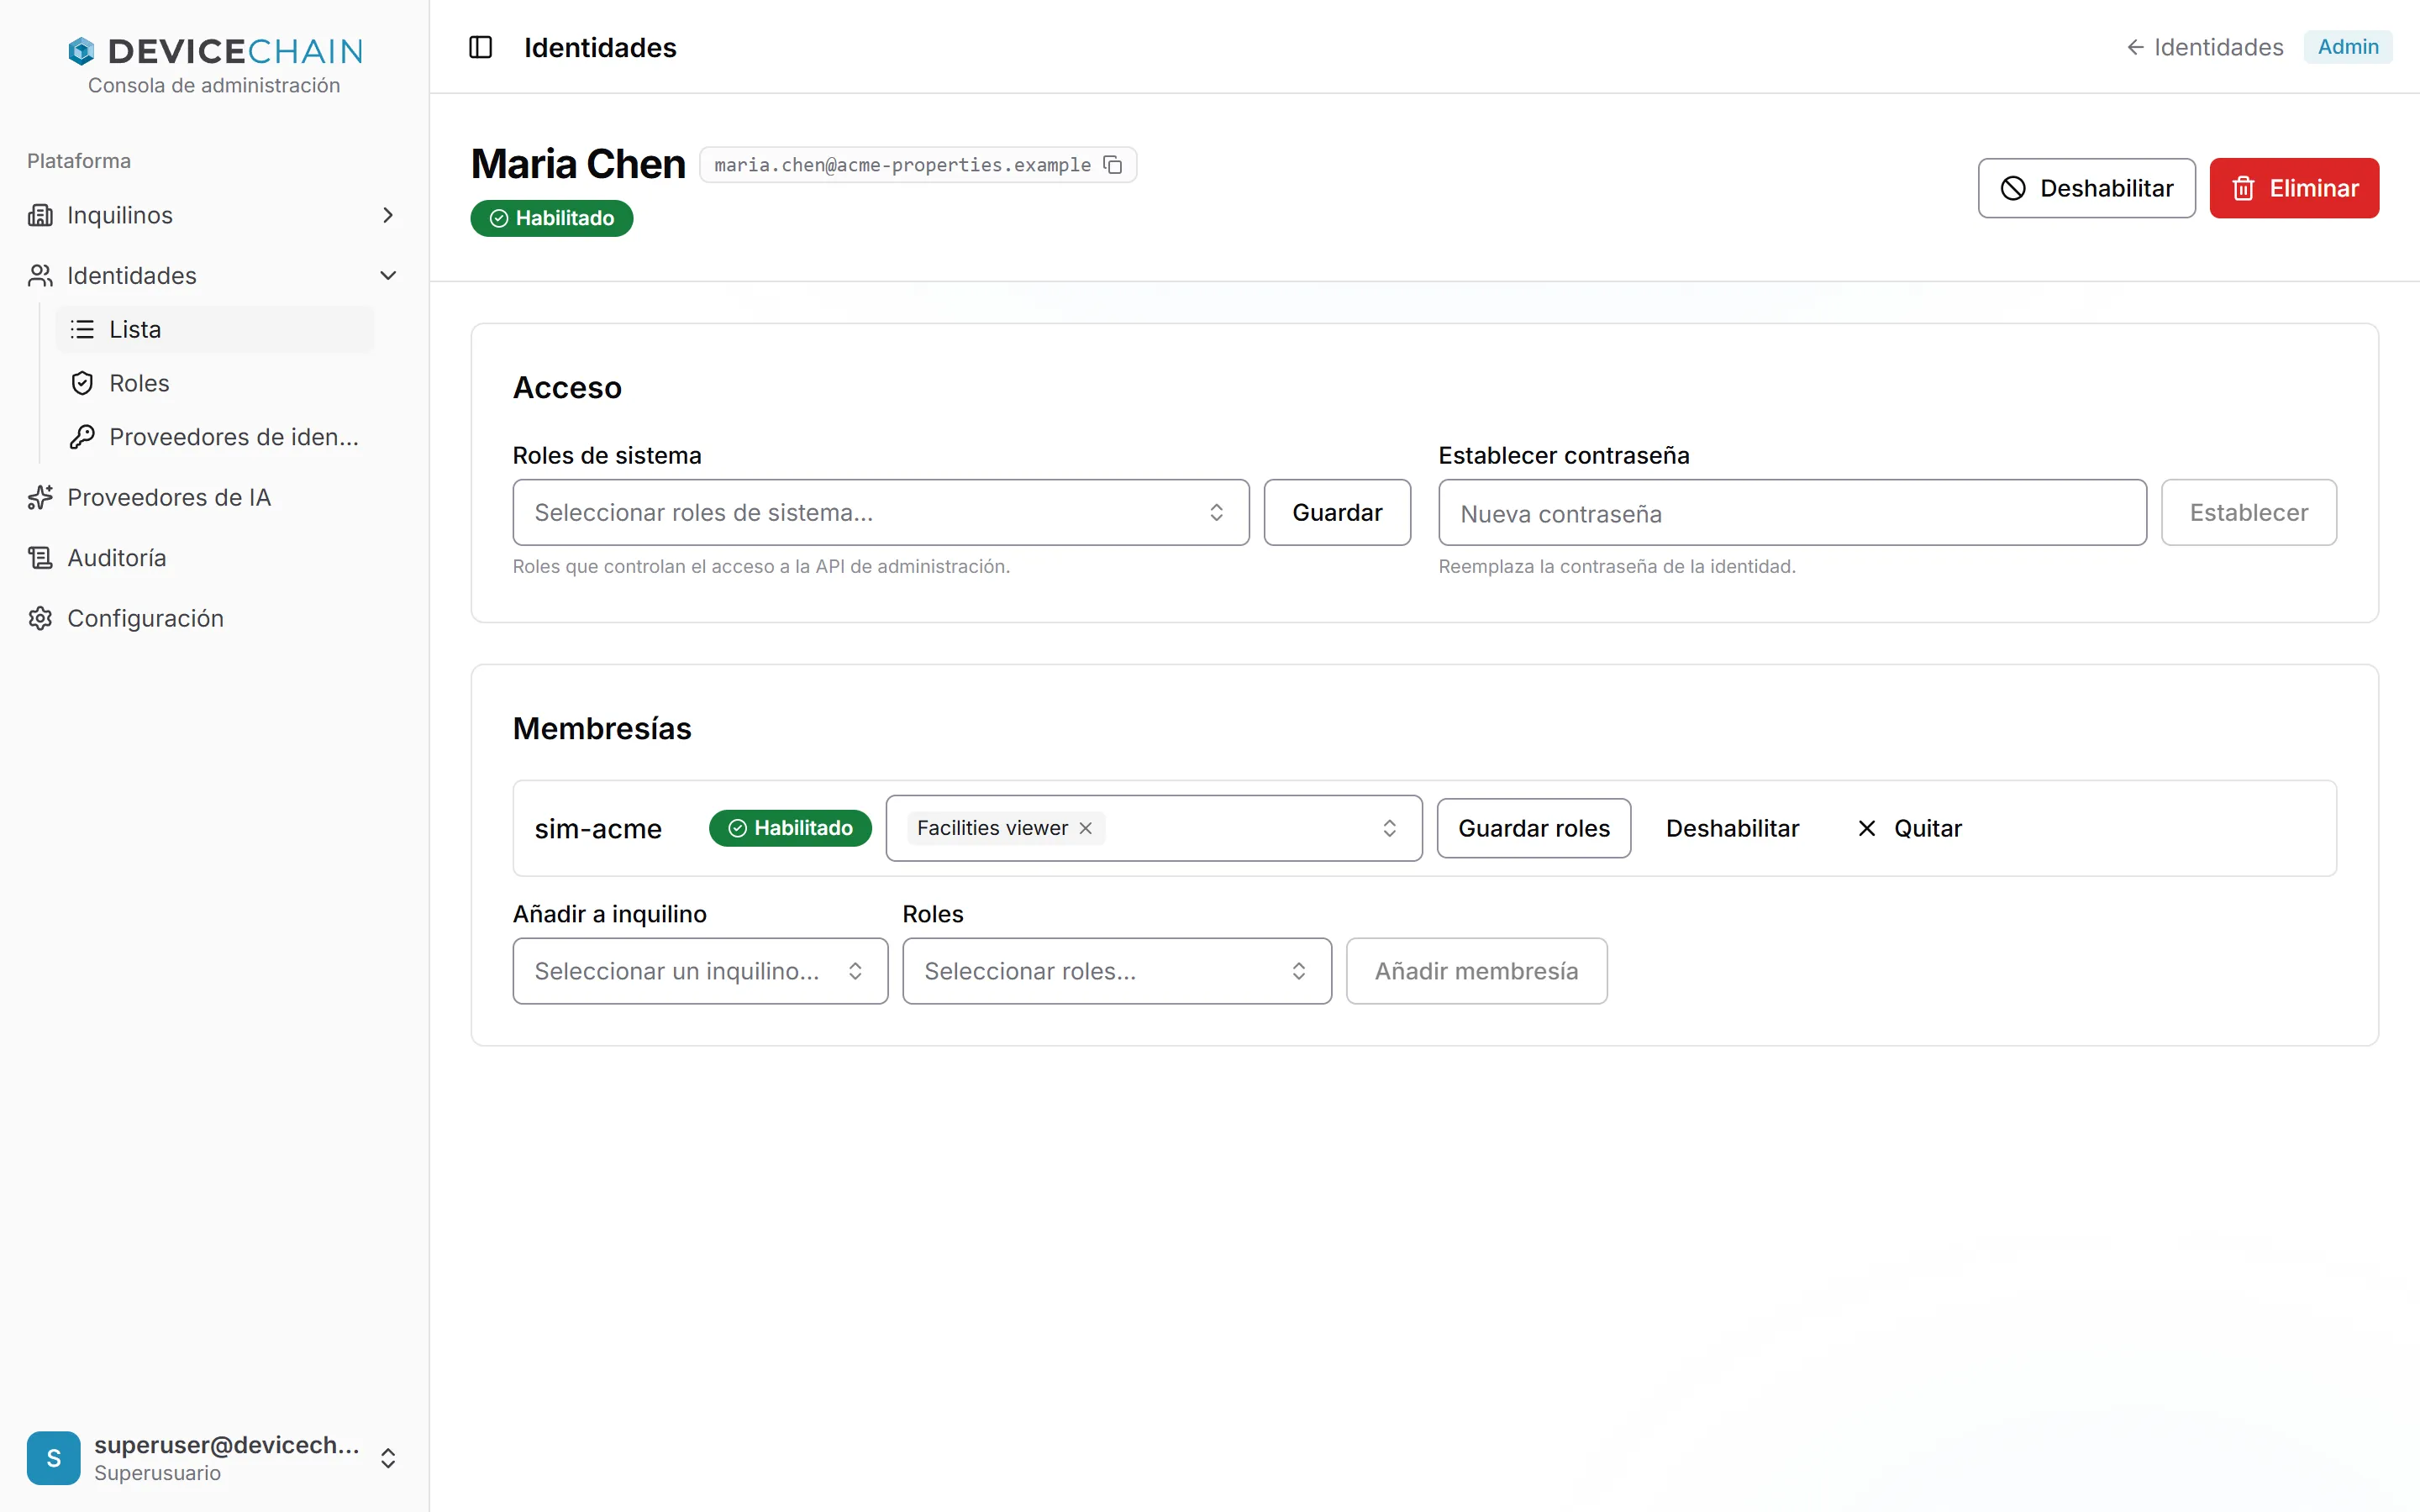
Task: Open Roles in the sidebar
Action: (x=214, y=383)
